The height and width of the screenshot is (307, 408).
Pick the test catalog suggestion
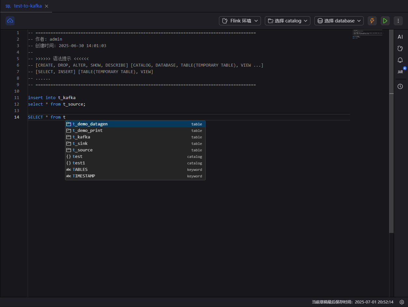pos(135,157)
